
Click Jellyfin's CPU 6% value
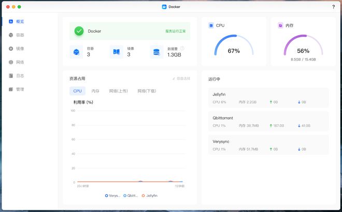click(219, 102)
